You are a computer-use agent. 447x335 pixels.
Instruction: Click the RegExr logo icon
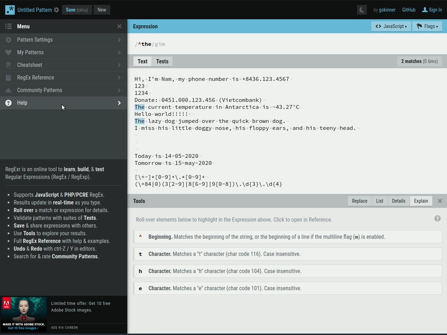point(10,10)
